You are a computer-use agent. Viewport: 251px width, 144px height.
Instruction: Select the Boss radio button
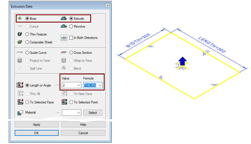pyautogui.click(x=27, y=19)
